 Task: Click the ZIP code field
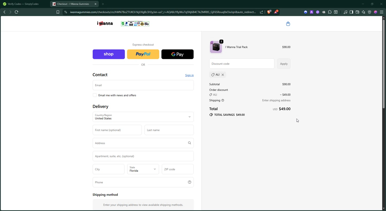178,169
